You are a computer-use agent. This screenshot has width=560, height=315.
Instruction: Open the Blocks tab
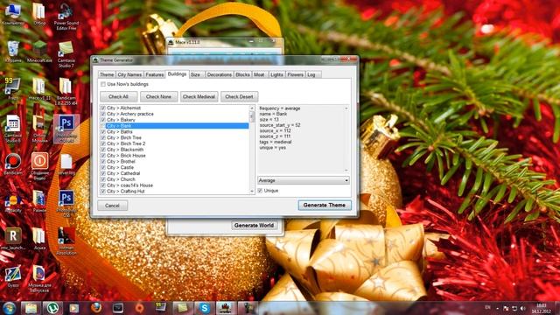(x=242, y=74)
